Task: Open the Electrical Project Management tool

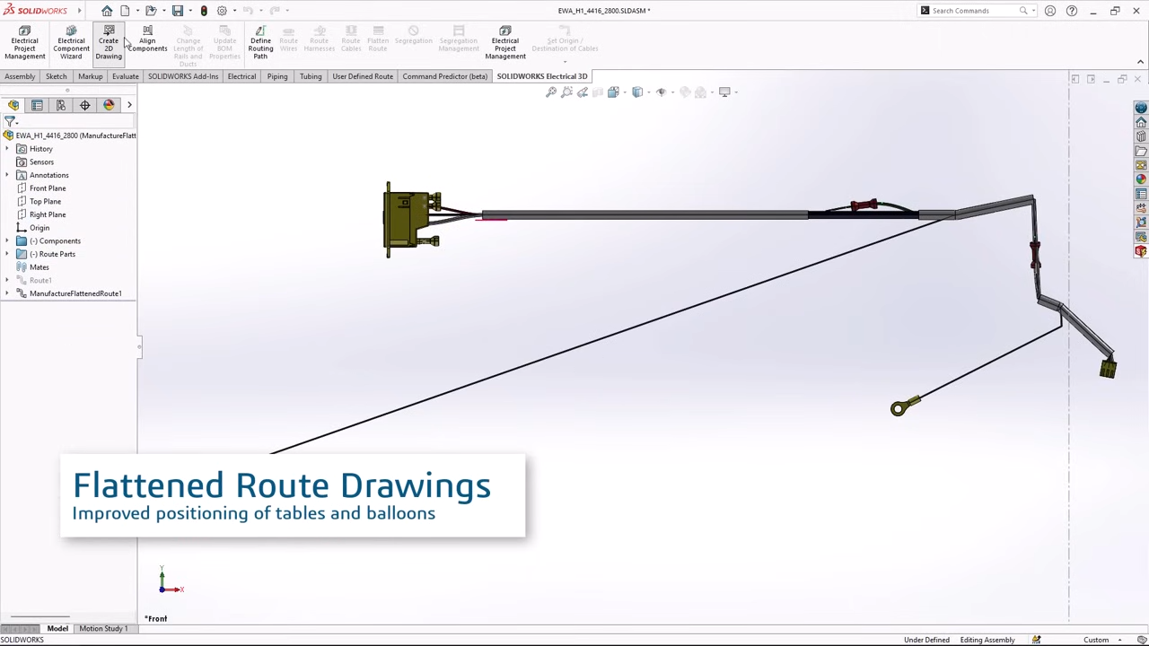Action: 24,42
